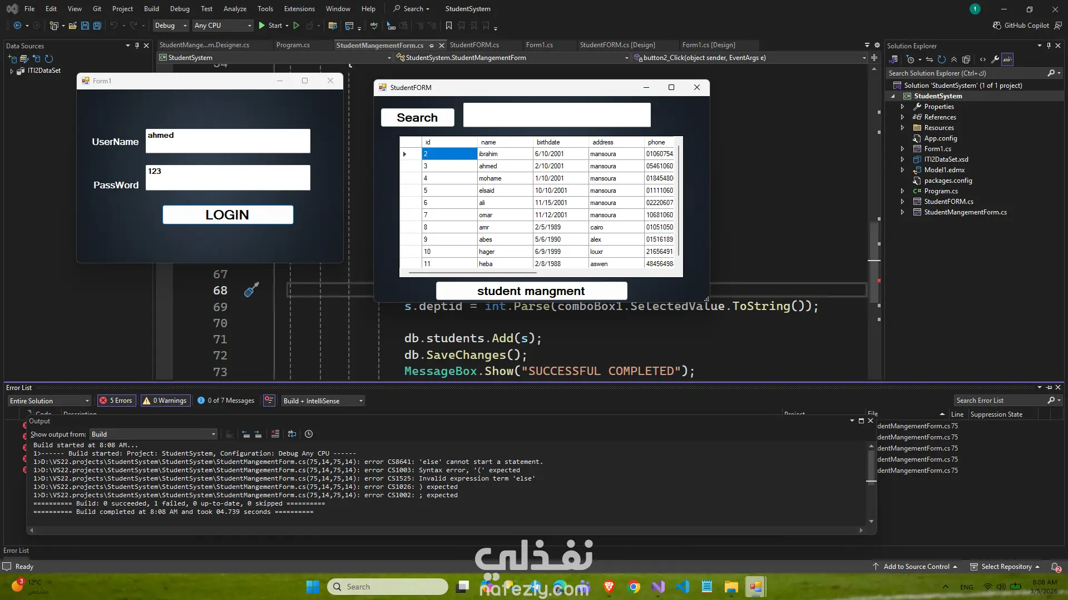Screen dimensions: 1068x600
Task: Open GitHub Copilot icon at top right
Action: (997, 26)
